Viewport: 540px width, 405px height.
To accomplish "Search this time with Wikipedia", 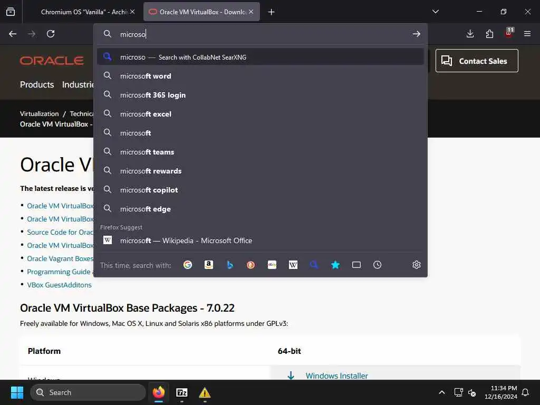I will tap(293, 265).
